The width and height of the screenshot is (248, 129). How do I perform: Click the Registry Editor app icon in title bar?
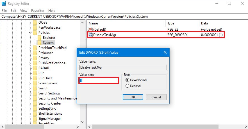click(x=4, y=3)
